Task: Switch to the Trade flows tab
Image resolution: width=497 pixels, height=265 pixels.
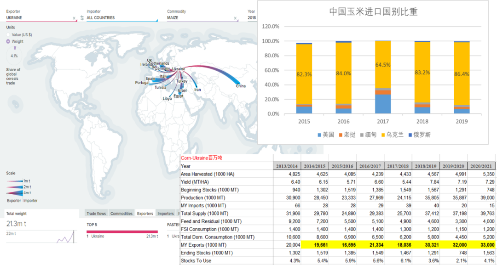Action: (97, 214)
